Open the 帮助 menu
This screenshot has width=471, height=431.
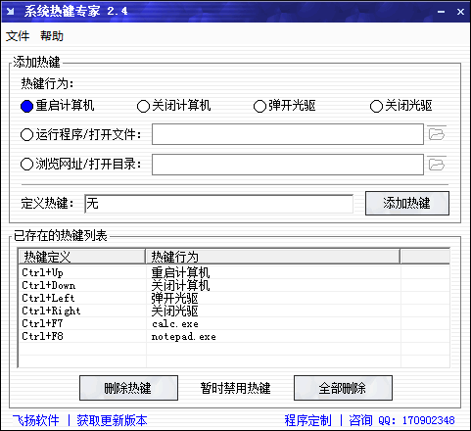click(x=52, y=36)
